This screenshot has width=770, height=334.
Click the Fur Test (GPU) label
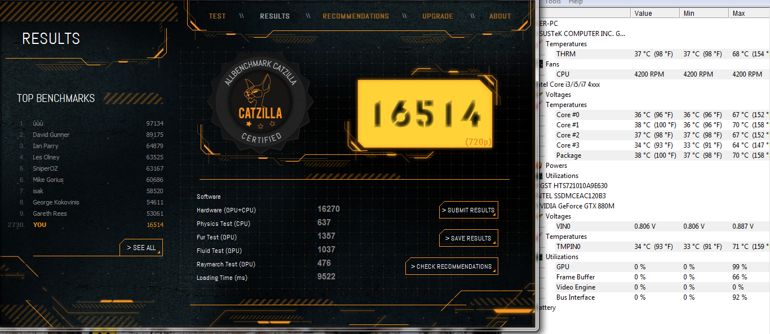coord(216,237)
